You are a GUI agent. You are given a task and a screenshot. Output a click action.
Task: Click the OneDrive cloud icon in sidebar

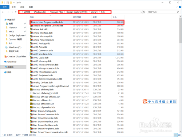coord(5,62)
